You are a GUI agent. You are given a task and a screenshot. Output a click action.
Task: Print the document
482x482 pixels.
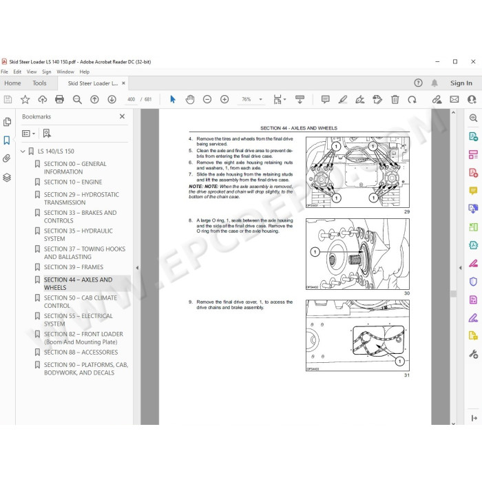coord(59,99)
